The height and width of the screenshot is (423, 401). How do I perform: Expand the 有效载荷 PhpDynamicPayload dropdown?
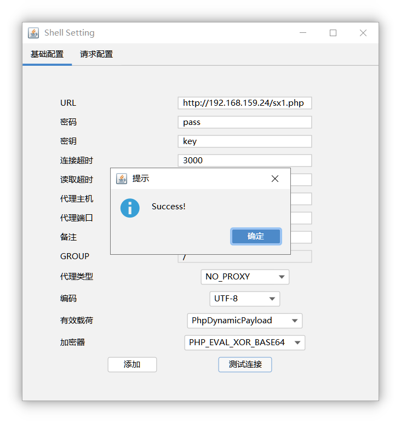point(245,321)
